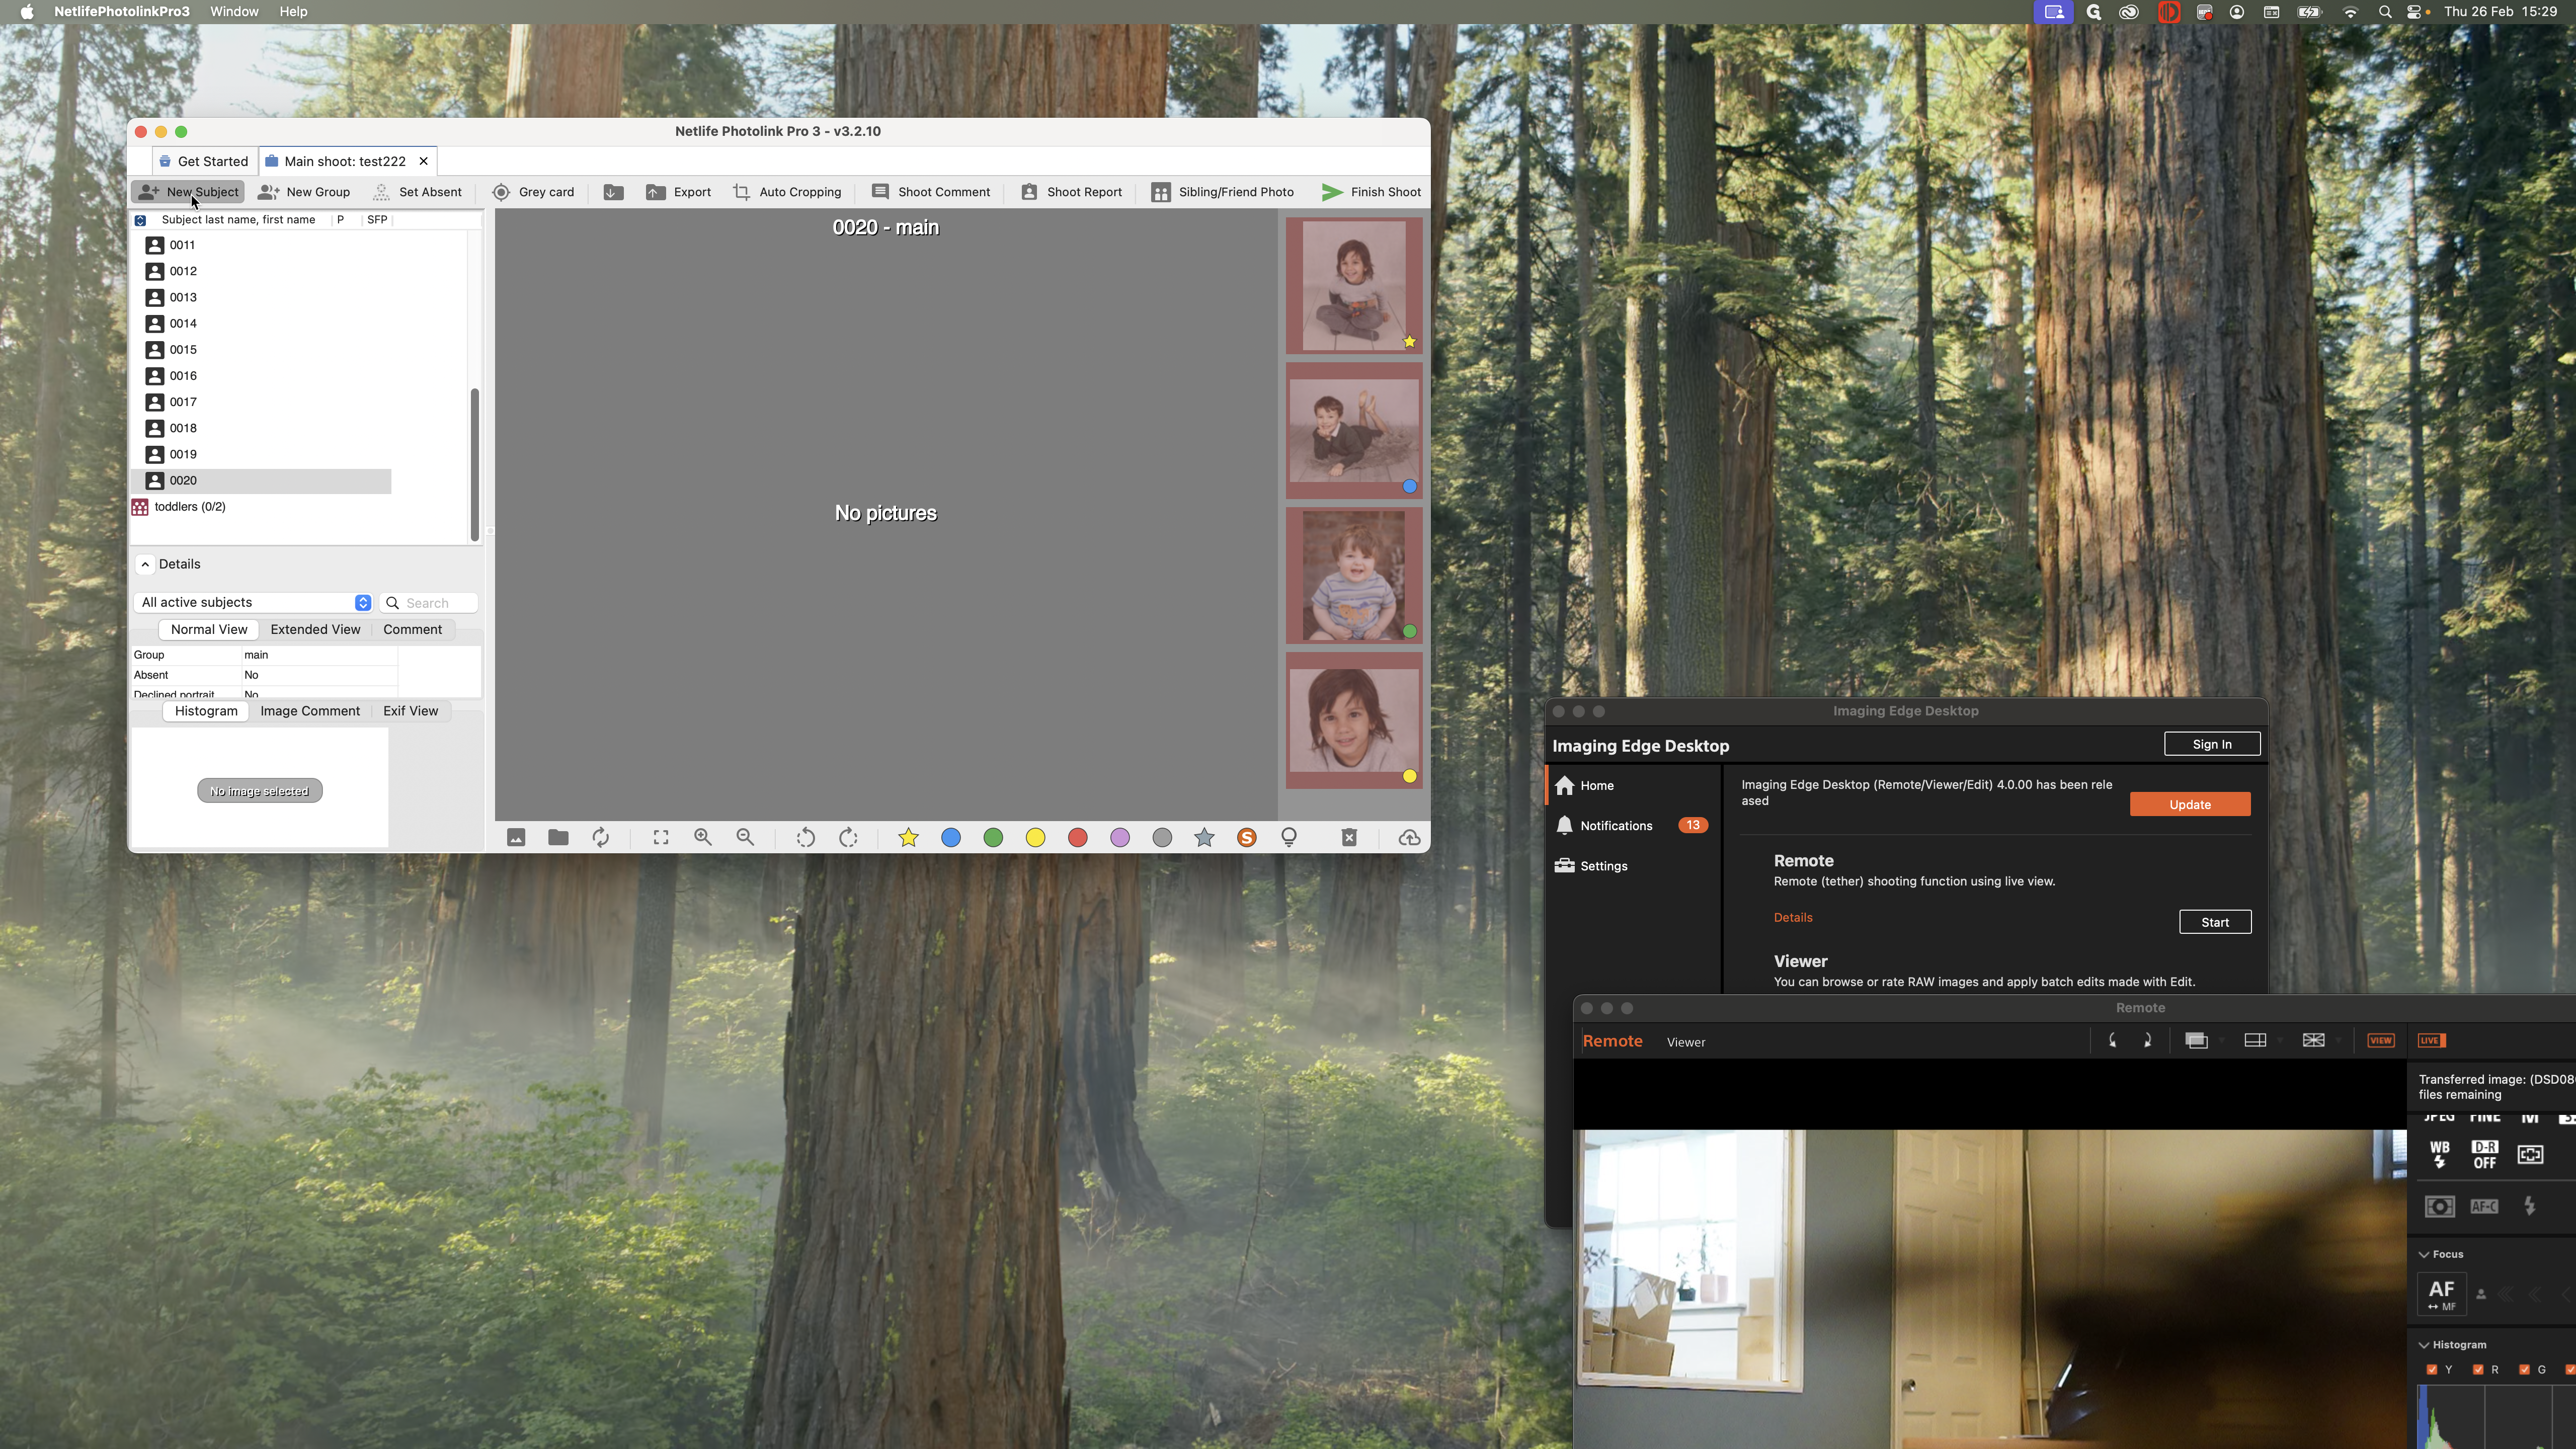Uncheck the R histogram channel checkbox
Image resolution: width=2576 pixels, height=1449 pixels.
pyautogui.click(x=2478, y=1370)
